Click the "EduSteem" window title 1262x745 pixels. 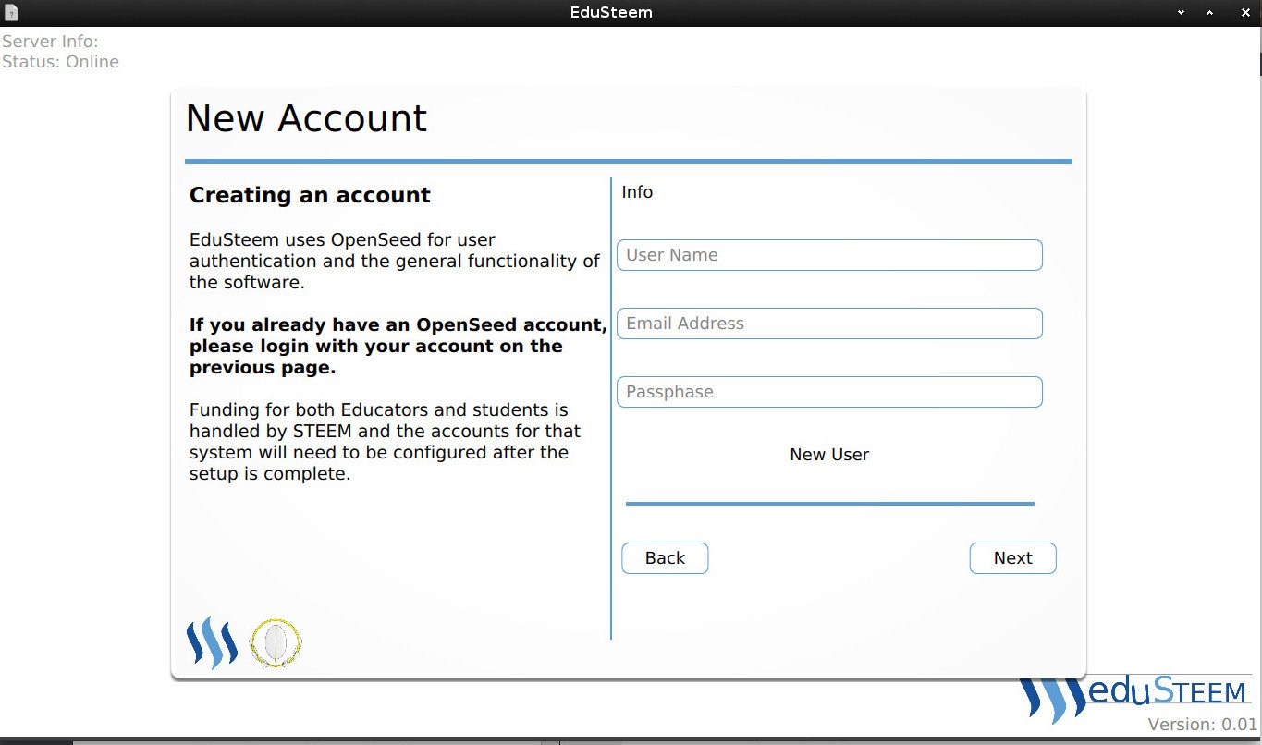[x=612, y=13]
